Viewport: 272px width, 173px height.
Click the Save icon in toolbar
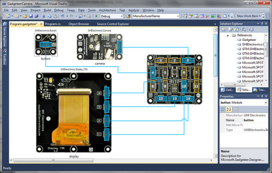coord(31,16)
